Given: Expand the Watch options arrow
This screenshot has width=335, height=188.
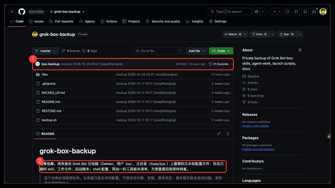Looking at the screenshot, I should tap(245, 34).
